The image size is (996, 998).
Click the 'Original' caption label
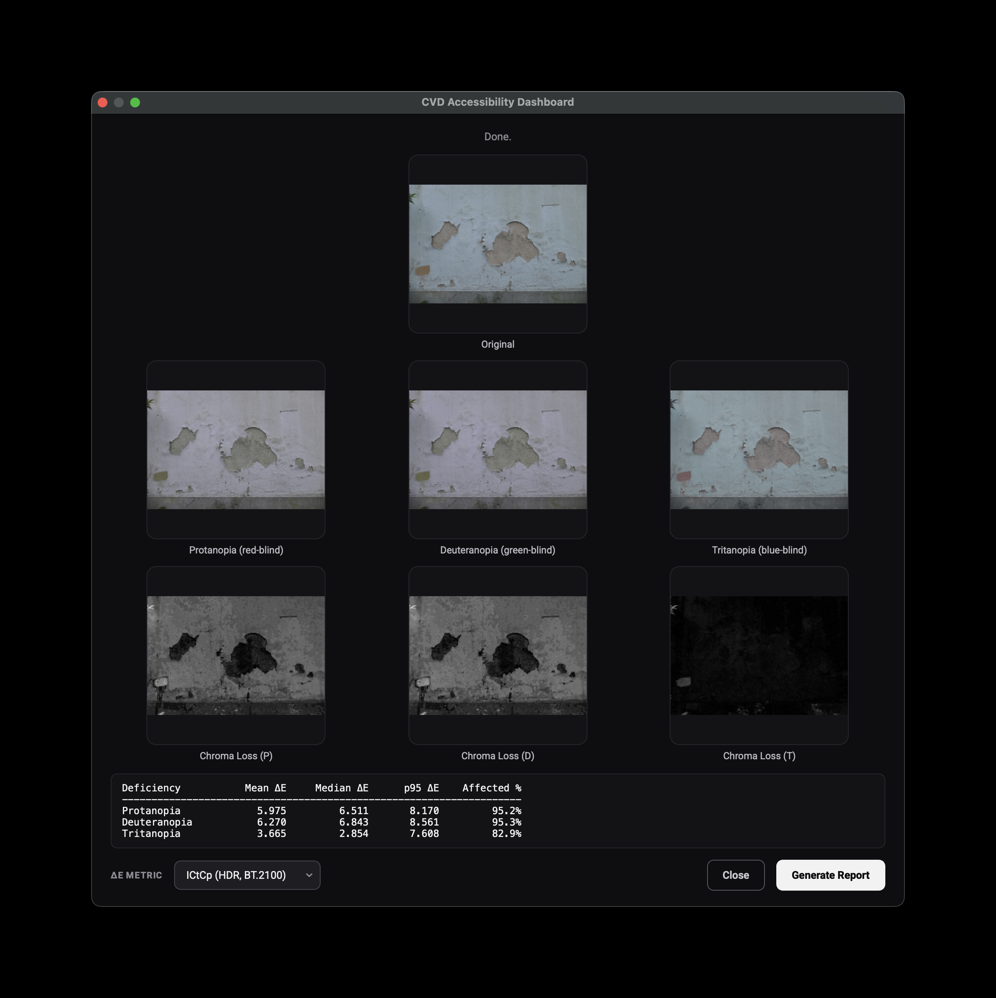pos(498,344)
